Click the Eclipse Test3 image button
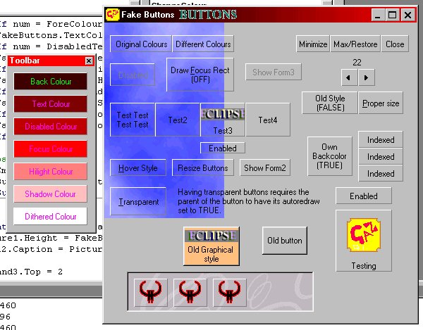The width and height of the screenshot is (423, 330). (223, 120)
